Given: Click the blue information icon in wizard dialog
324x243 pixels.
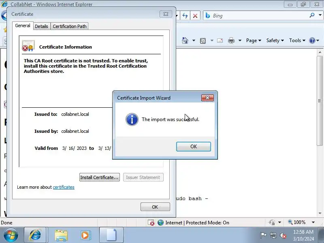Looking at the screenshot, I should pyautogui.click(x=132, y=119).
